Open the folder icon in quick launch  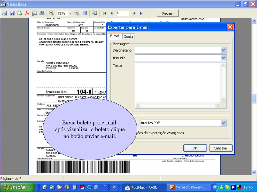(59, 187)
